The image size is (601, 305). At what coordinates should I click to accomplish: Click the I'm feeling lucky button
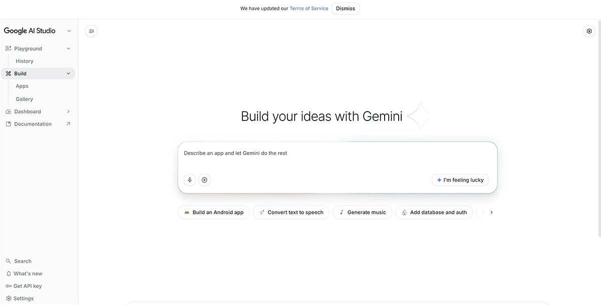(460, 180)
